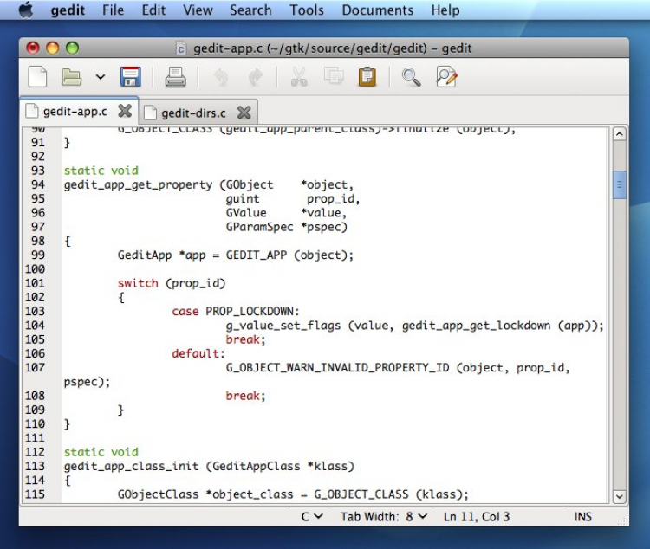Click the Redo arrow icon

[256, 77]
